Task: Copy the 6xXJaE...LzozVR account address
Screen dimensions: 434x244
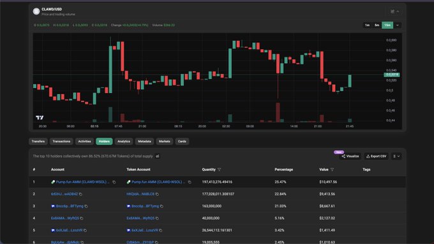Action: [86, 230]
